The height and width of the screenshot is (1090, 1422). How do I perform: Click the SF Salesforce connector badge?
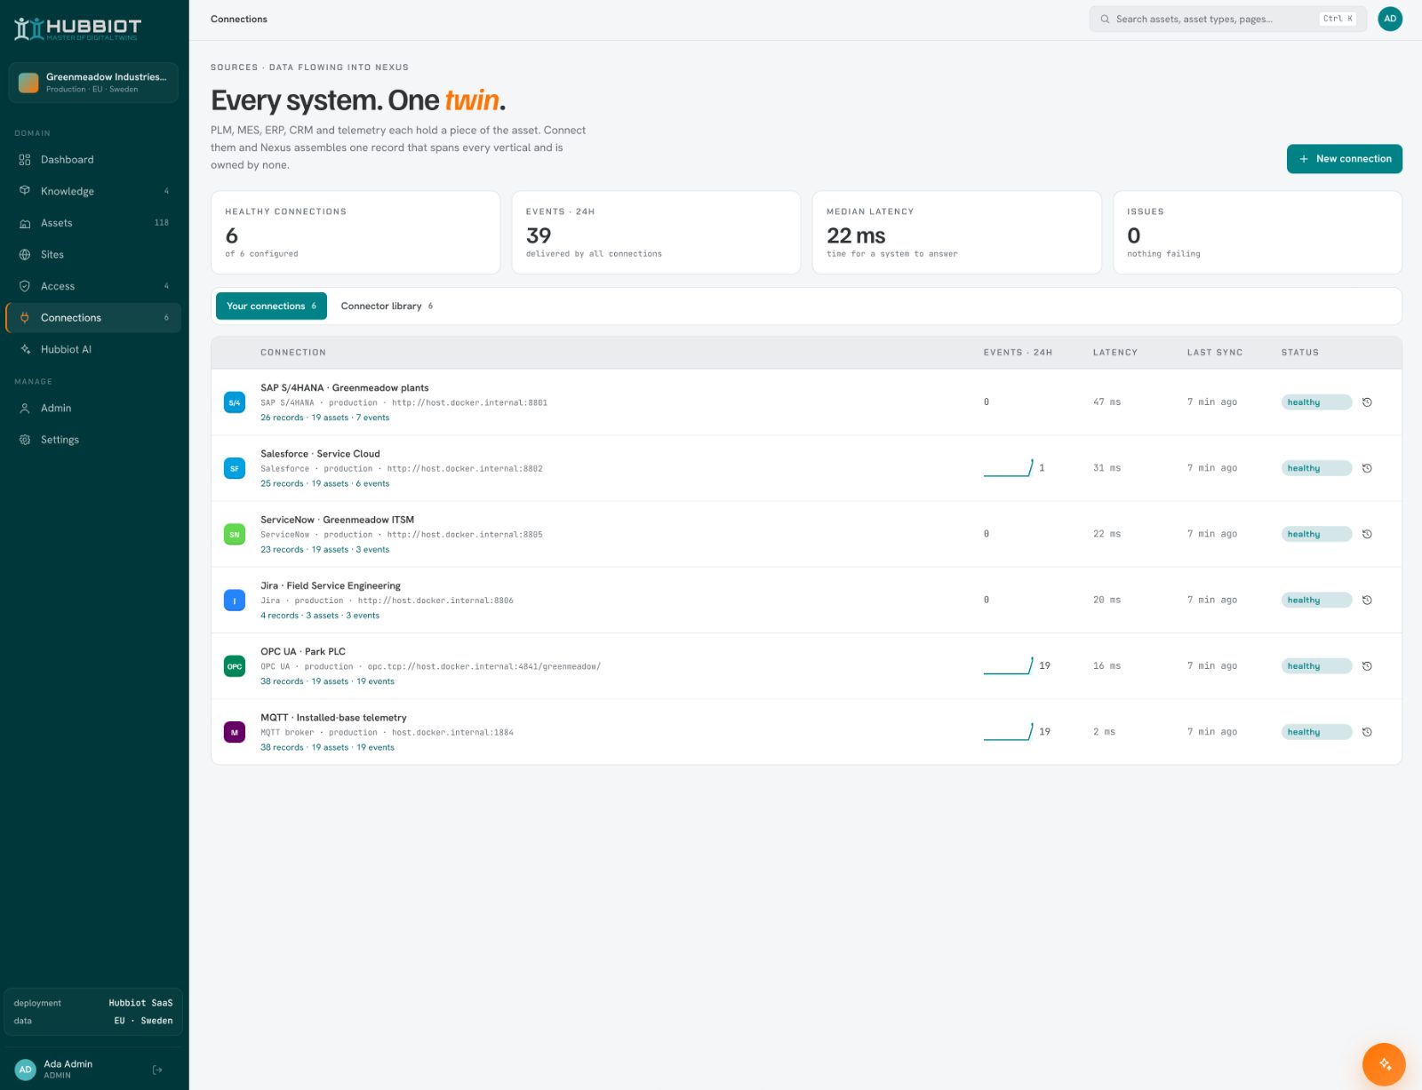(235, 468)
